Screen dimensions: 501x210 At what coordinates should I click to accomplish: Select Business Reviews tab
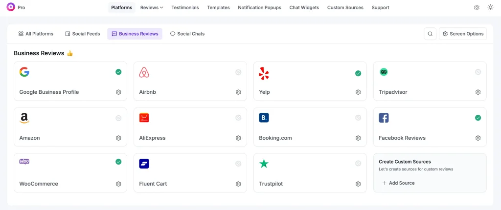pyautogui.click(x=135, y=34)
